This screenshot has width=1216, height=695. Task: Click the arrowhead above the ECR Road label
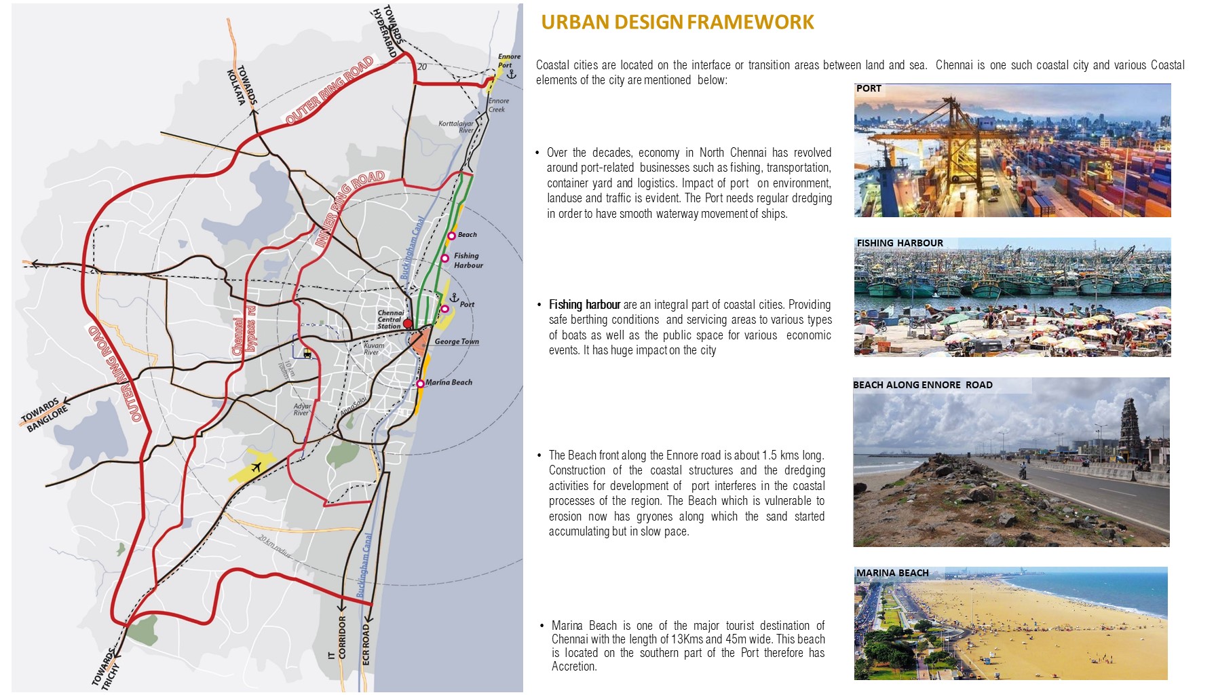click(367, 618)
